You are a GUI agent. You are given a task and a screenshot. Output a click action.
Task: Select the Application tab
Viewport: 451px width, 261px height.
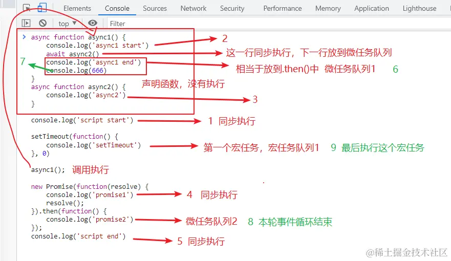[372, 8]
